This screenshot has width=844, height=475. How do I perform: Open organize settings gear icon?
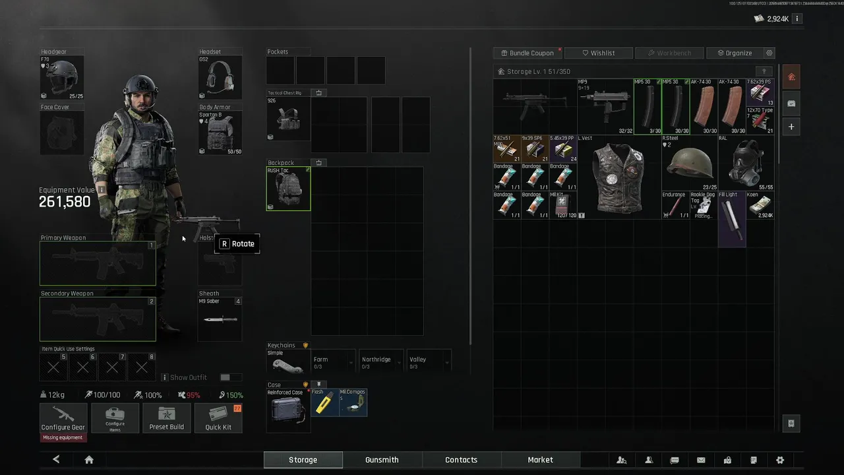pyautogui.click(x=769, y=53)
